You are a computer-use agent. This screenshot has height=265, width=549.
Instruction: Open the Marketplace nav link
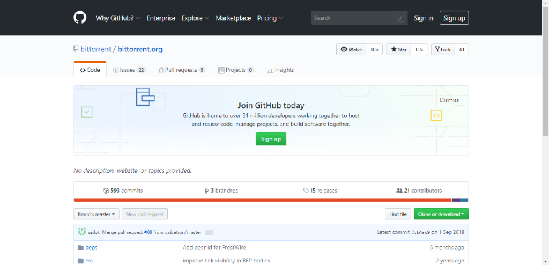pos(233,18)
